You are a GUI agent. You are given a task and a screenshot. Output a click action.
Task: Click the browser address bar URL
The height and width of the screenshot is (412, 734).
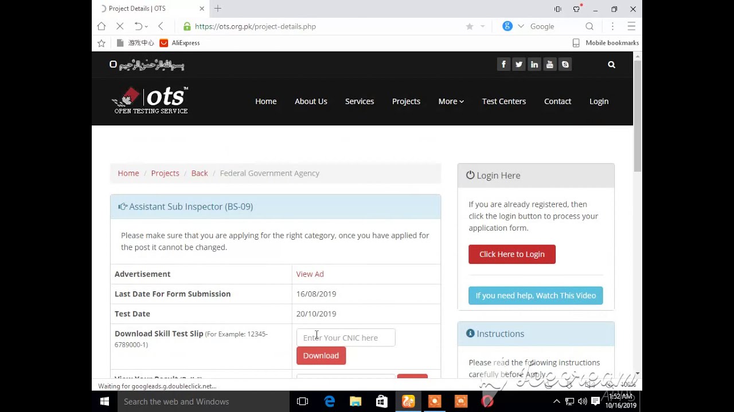pos(255,26)
